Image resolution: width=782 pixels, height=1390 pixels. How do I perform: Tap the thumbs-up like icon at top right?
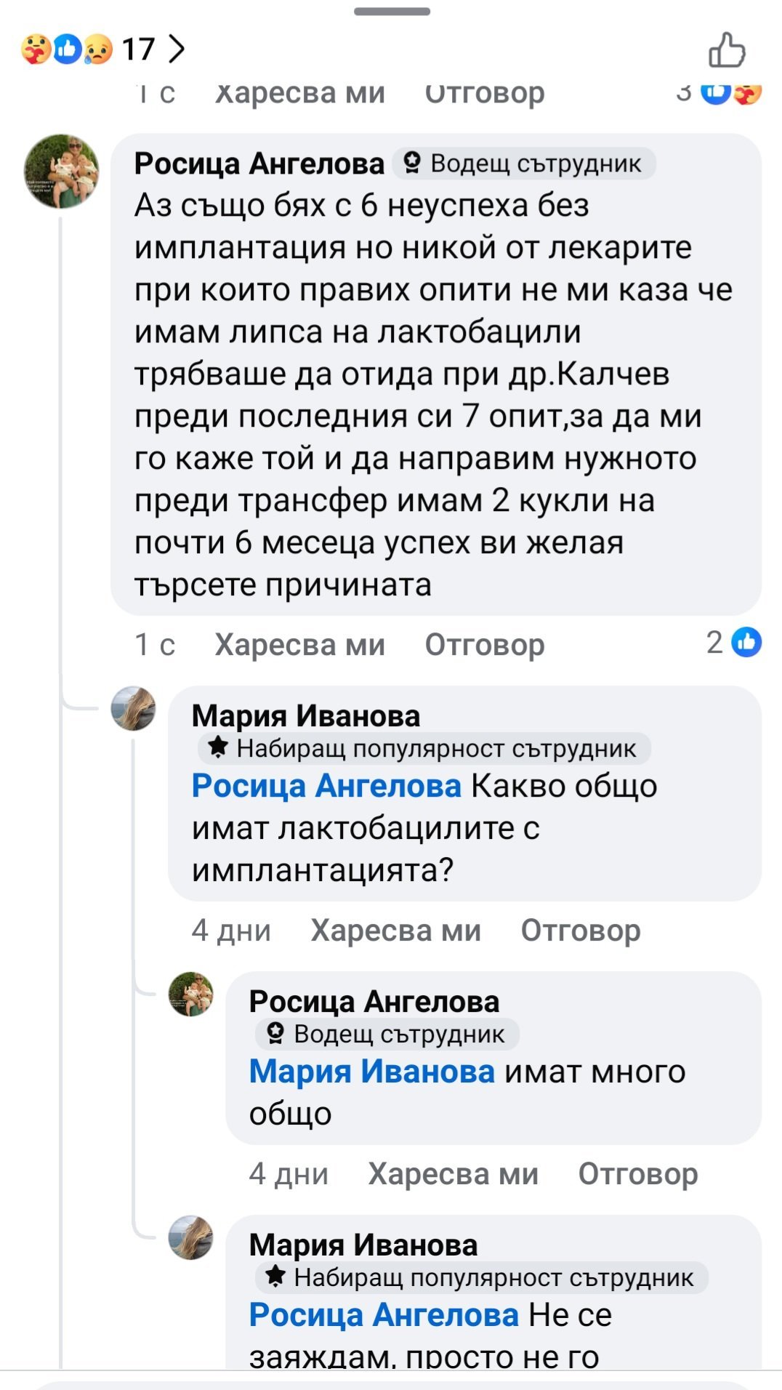727,50
